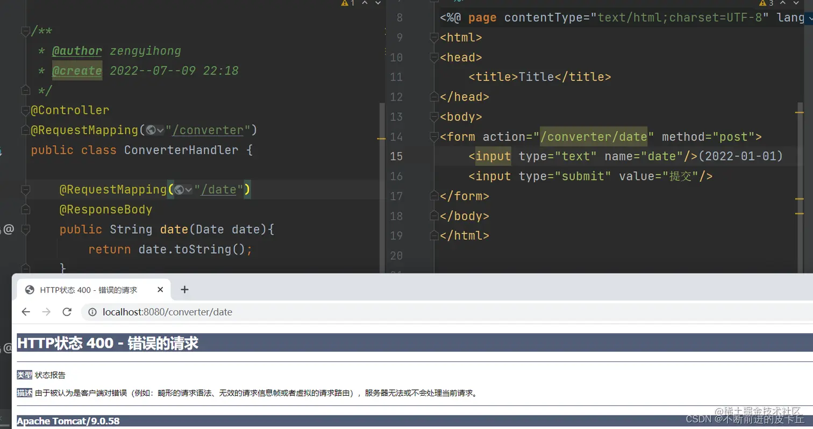Click globe icon beside "/converter" mapping
This screenshot has height=429, width=813.
coord(151,130)
